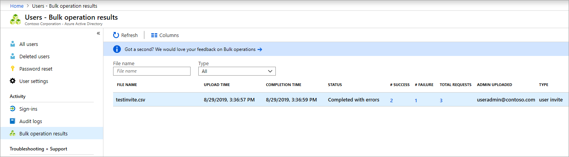Open the total requests link showing 3

click(441, 100)
